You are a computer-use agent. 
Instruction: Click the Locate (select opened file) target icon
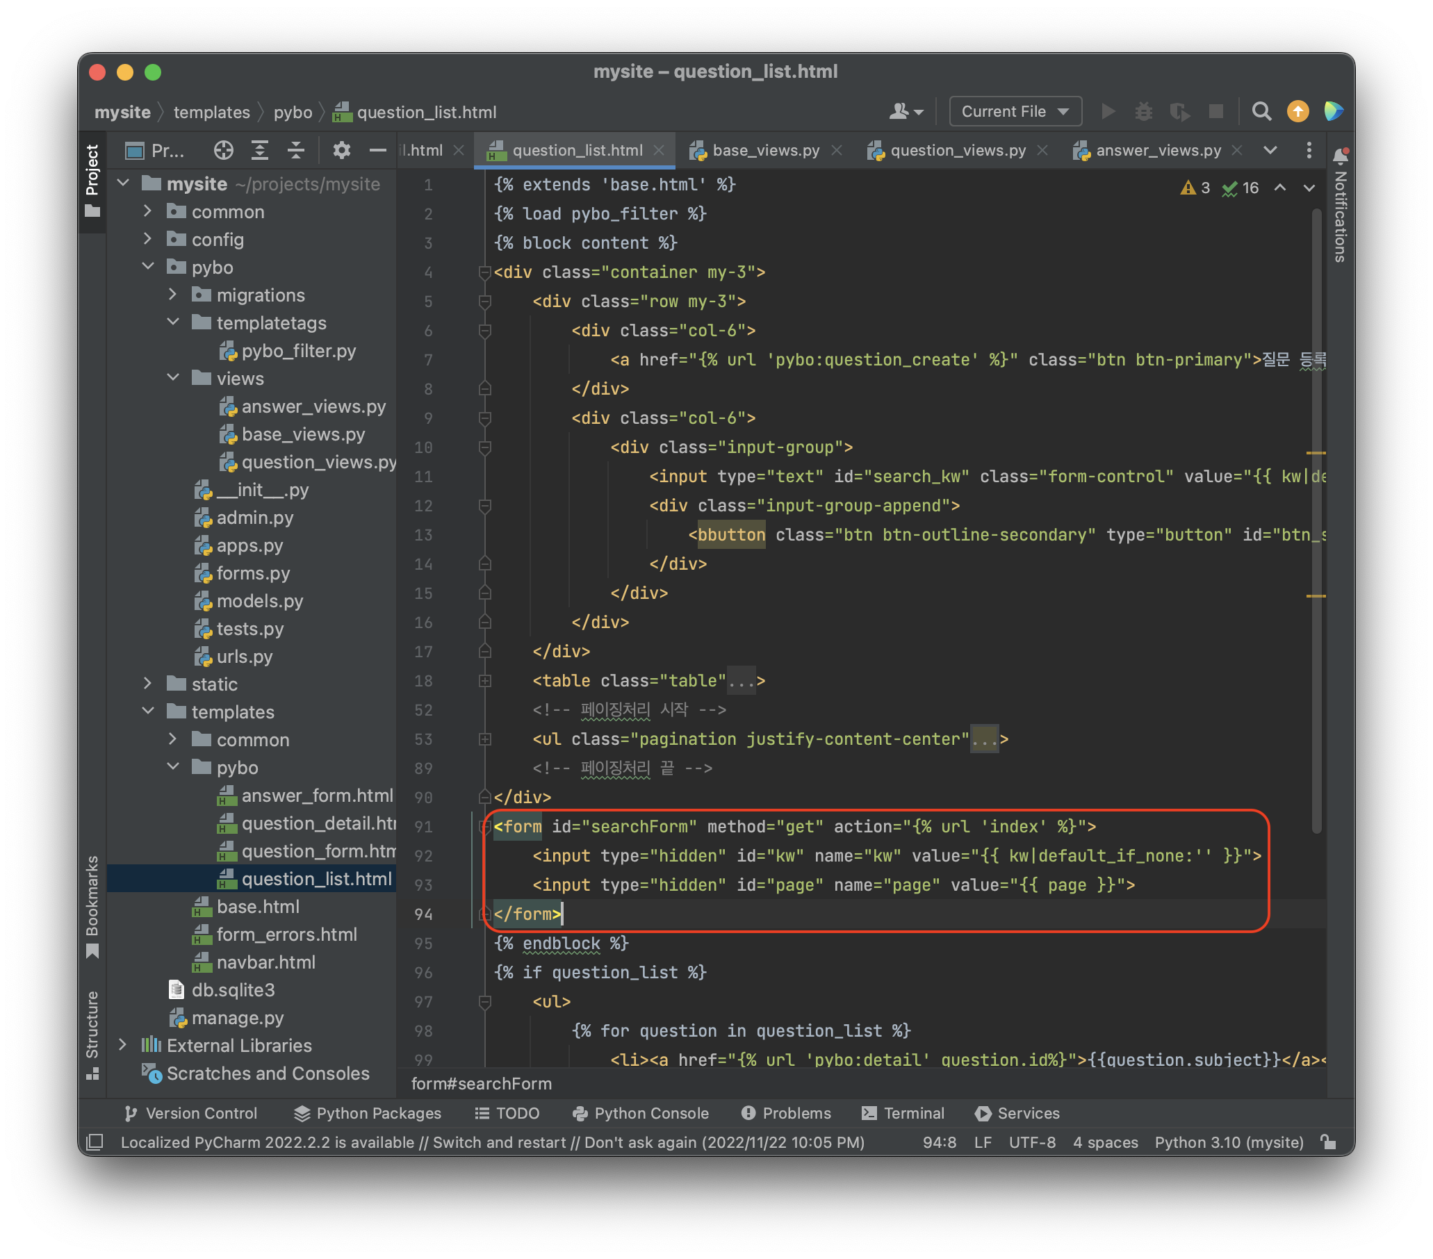click(x=223, y=150)
